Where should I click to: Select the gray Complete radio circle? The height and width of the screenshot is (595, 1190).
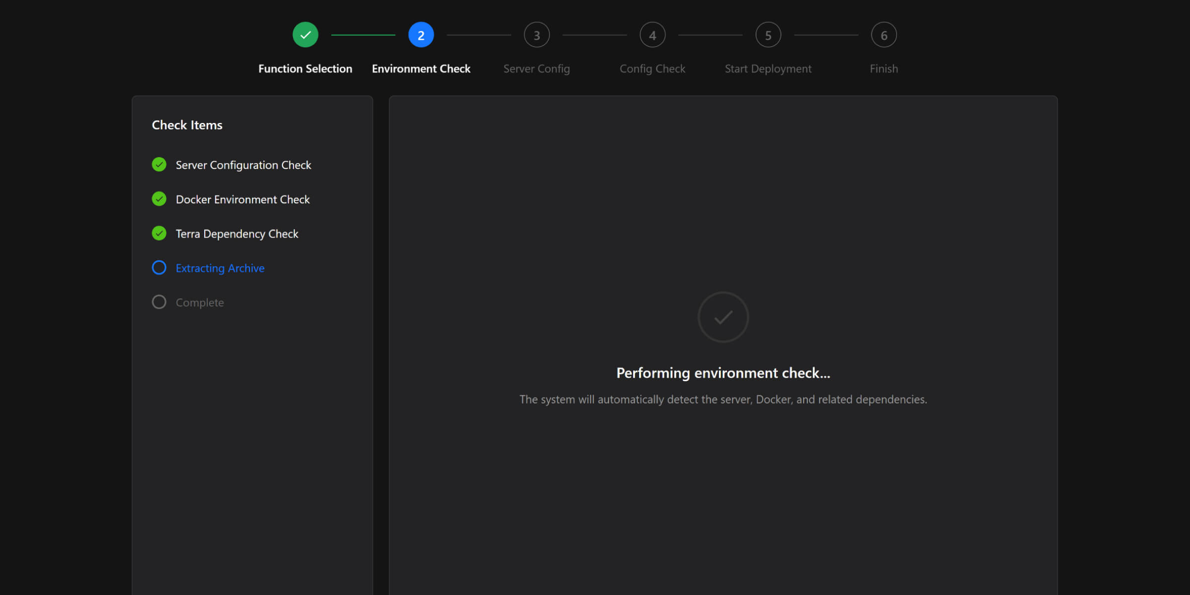pos(159,302)
